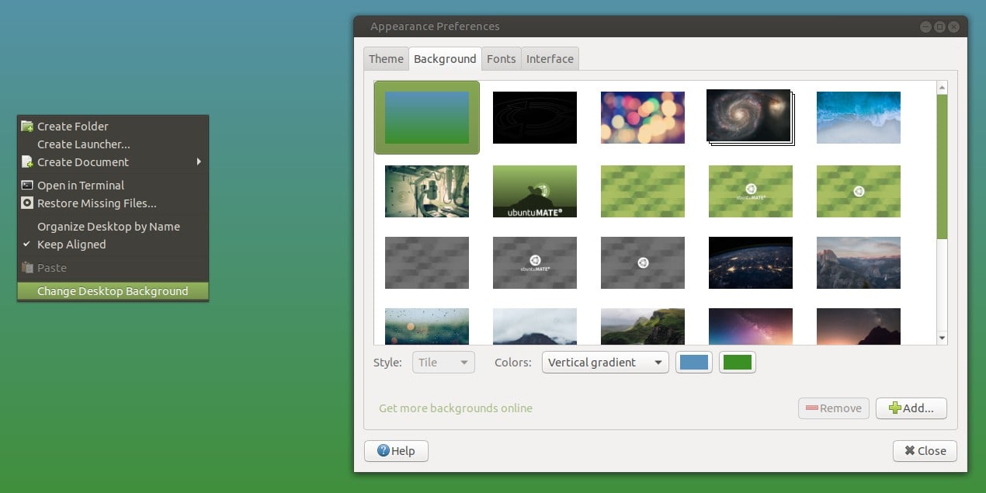Switch to the Theme tab
The height and width of the screenshot is (493, 986).
(386, 59)
